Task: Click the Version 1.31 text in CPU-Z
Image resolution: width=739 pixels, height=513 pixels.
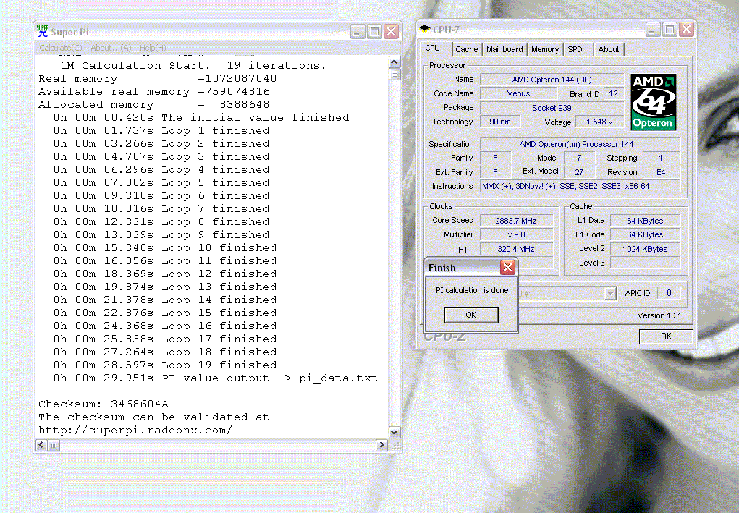Action: (659, 315)
